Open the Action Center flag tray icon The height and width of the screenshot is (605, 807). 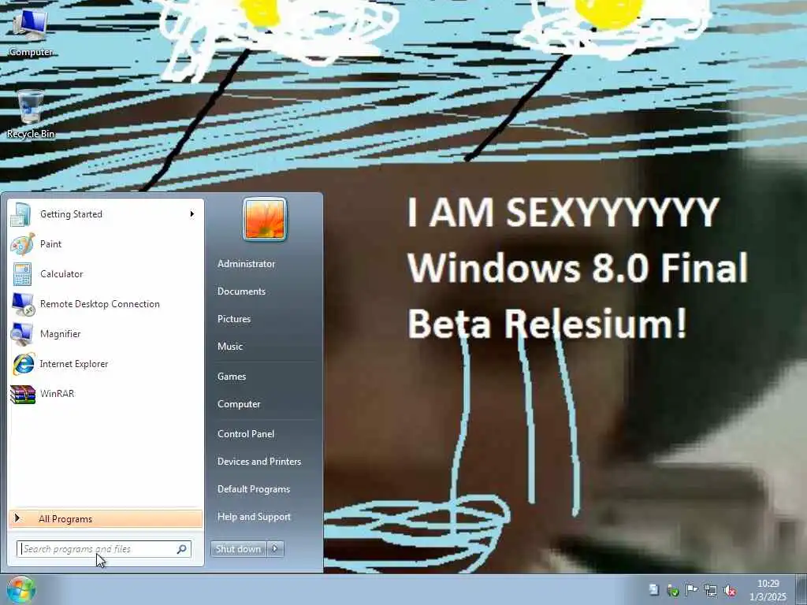pyautogui.click(x=691, y=589)
